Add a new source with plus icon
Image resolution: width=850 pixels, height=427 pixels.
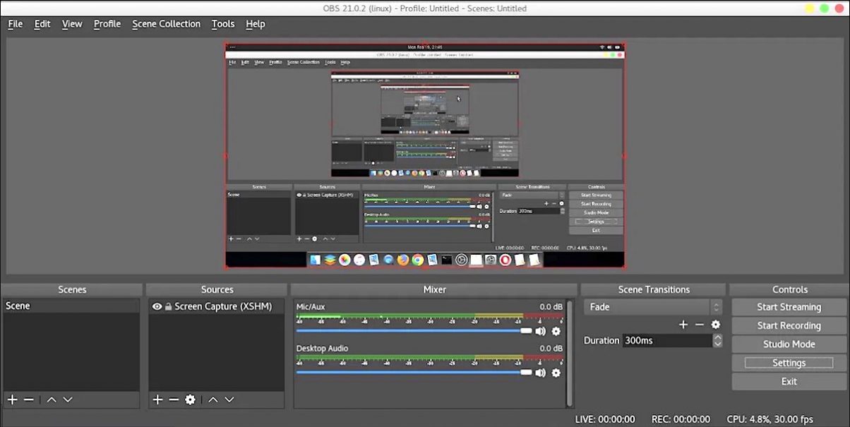pos(157,399)
